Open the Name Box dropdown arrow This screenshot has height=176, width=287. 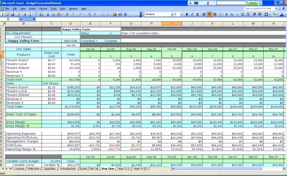tap(21, 19)
